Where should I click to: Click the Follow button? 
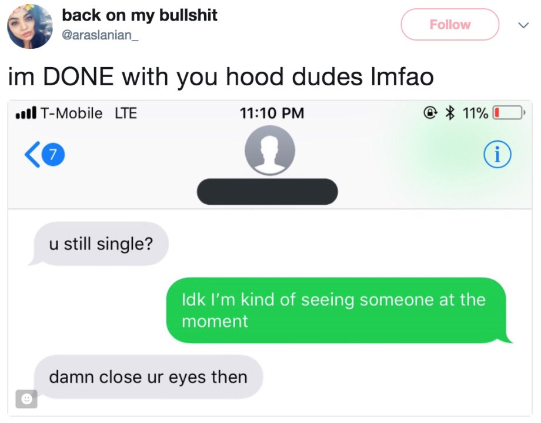point(450,25)
